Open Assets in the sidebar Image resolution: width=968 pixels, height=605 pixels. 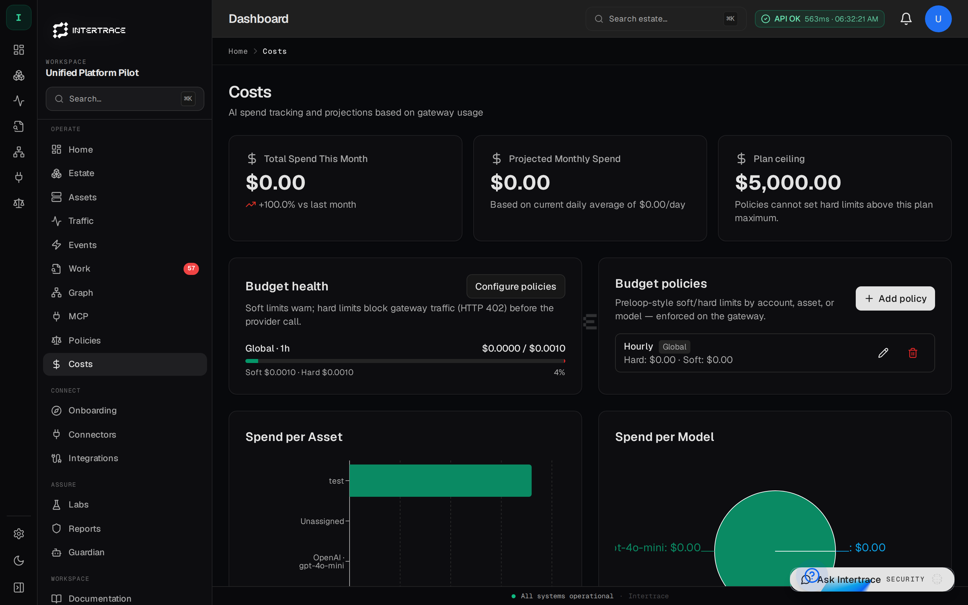pos(125,197)
